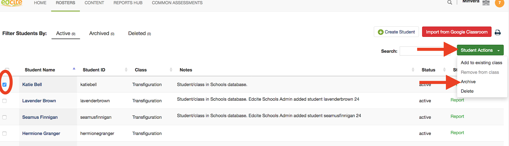Click the school building icon in header

[x=486, y=3]
